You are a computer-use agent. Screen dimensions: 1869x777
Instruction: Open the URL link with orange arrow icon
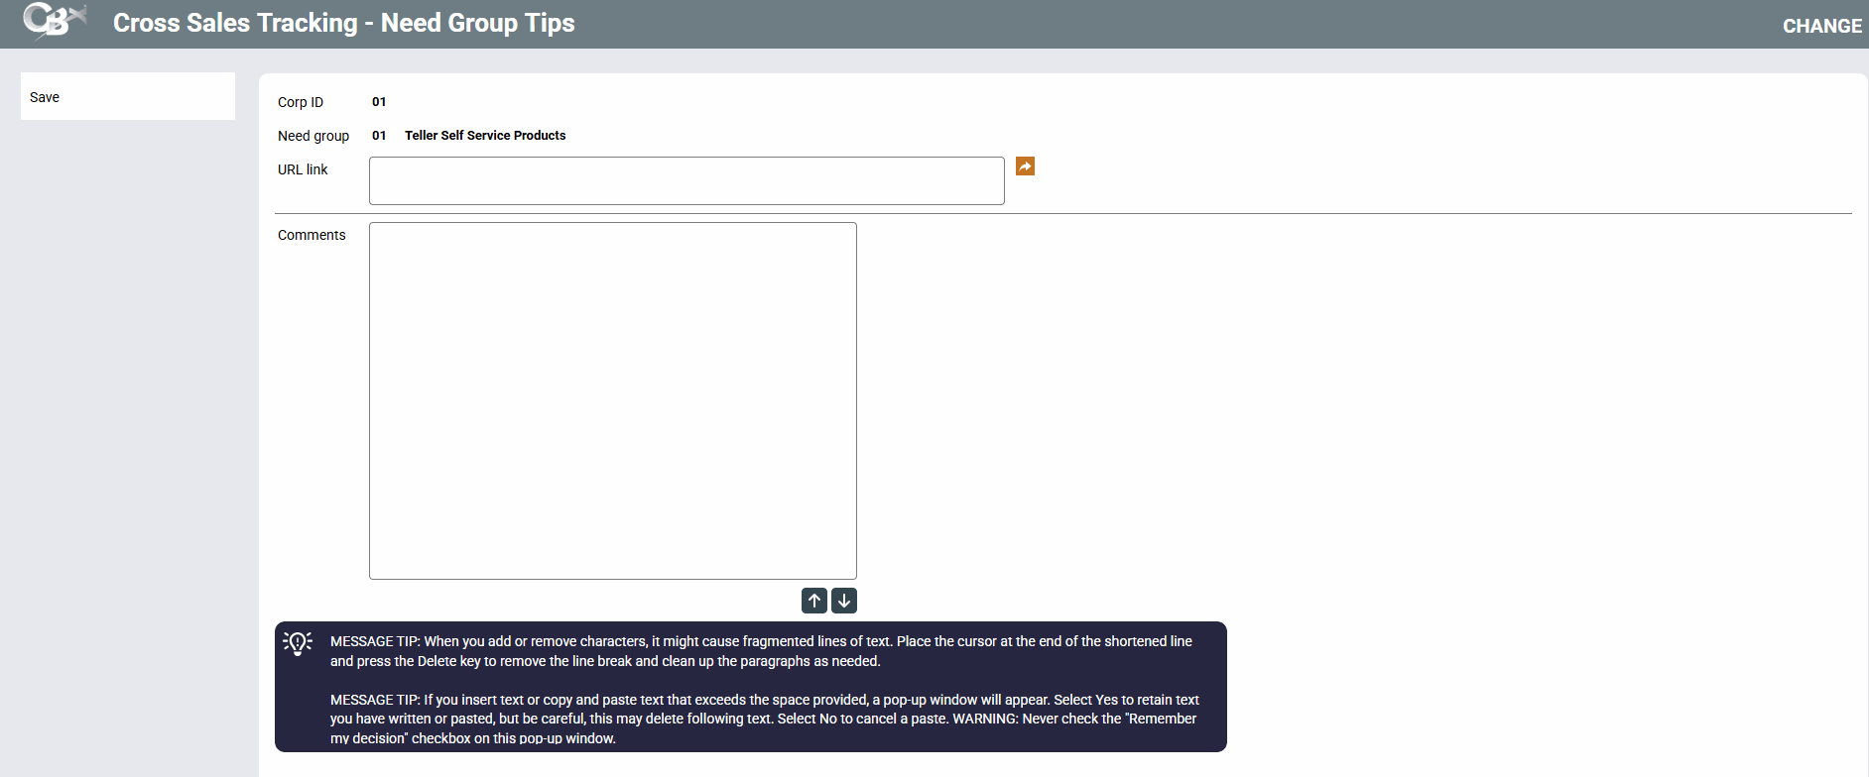point(1025,166)
